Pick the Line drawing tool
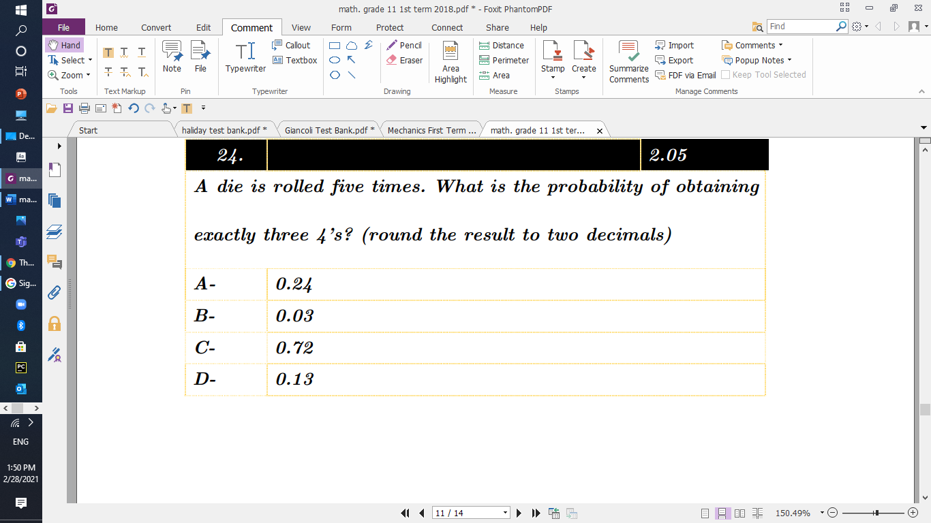 click(352, 75)
